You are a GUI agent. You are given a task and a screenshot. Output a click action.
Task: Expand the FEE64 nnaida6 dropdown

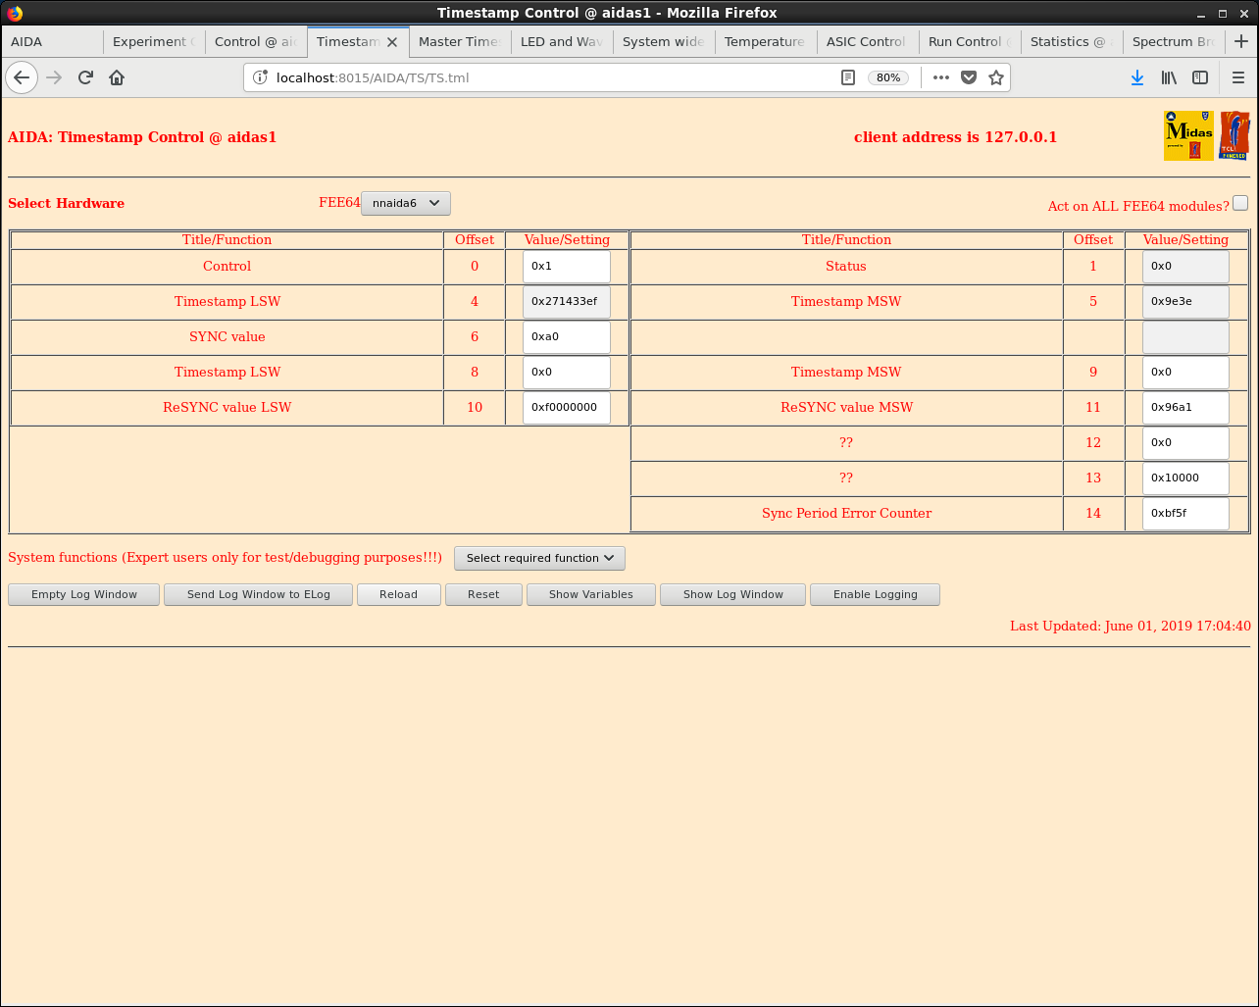406,203
